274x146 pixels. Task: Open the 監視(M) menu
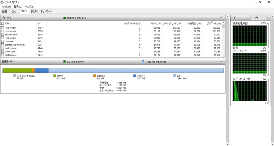point(18,7)
